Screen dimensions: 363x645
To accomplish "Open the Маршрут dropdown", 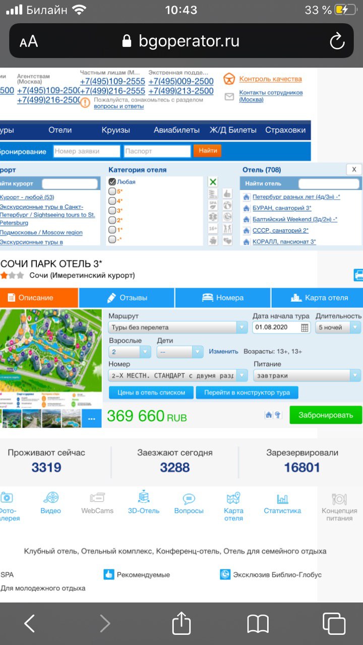I will tap(178, 328).
